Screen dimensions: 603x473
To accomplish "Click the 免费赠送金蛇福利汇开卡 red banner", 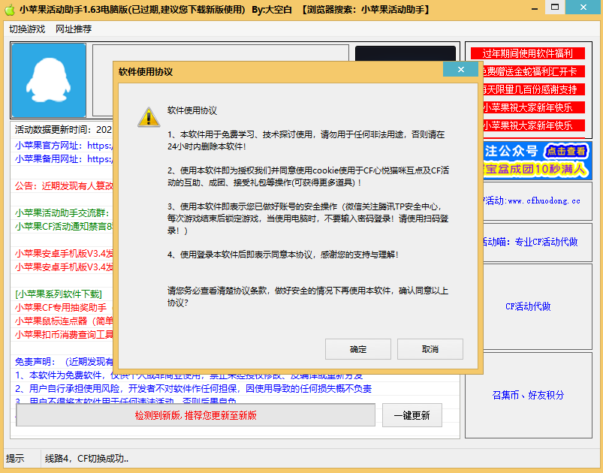I will (x=533, y=71).
